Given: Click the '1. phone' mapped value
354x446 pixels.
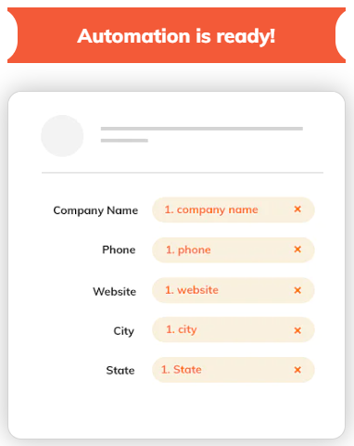Looking at the screenshot, I should 234,249.
